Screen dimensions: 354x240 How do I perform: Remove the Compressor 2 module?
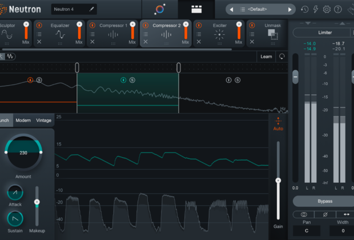coord(146,42)
